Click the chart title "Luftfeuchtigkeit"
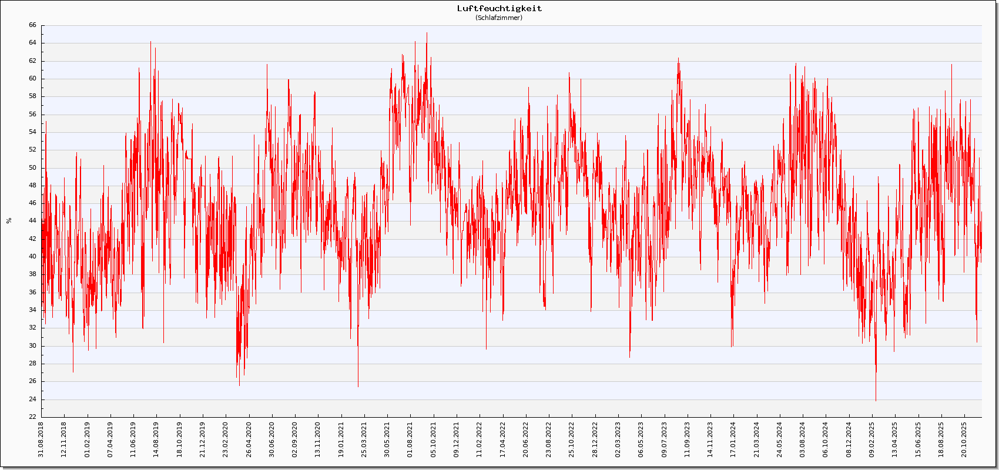 coord(499,8)
